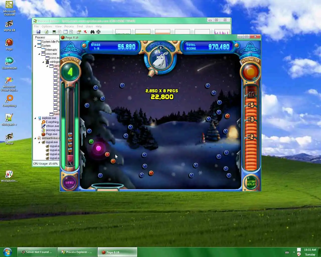Viewport: 321px width, 257px height.
Task: Click the Pego app icon in game title bar
Action: [x=63, y=37]
